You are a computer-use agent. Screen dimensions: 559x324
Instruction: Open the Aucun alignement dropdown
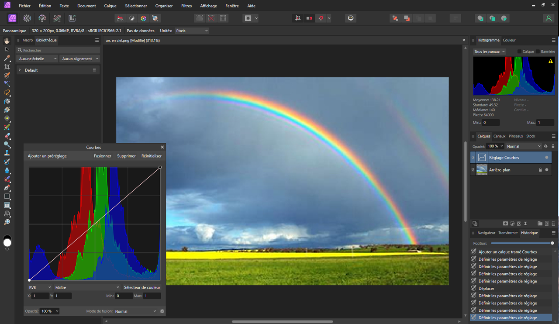(x=79, y=59)
